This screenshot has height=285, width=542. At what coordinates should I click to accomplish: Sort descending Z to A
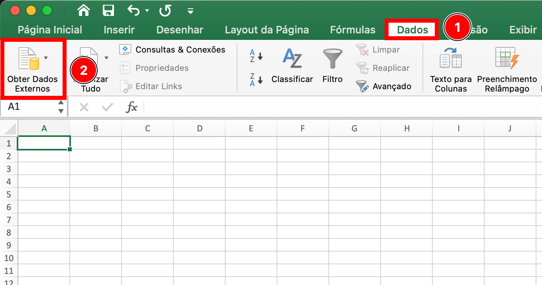[x=256, y=79]
